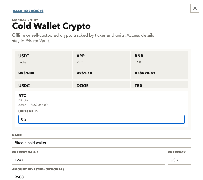Pick the USDC ticker card
Screen dimensions: 203x180
click(43, 84)
